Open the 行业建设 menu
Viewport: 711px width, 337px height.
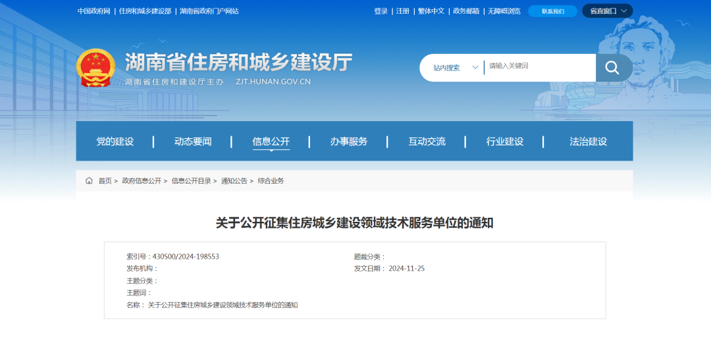point(505,142)
